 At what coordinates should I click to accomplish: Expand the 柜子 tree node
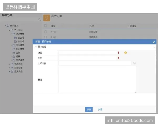11,57
